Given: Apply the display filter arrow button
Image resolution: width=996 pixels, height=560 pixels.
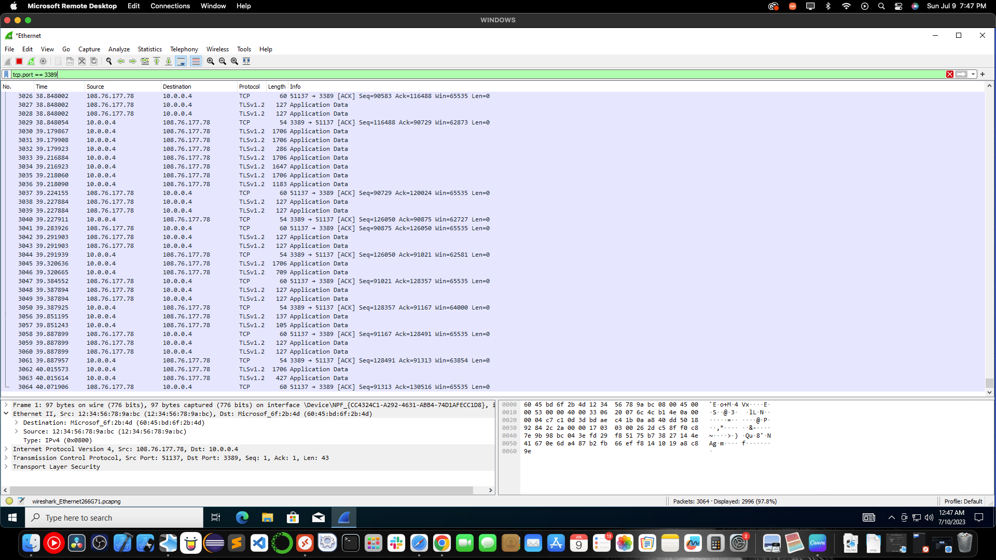Looking at the screenshot, I should click(x=962, y=74).
